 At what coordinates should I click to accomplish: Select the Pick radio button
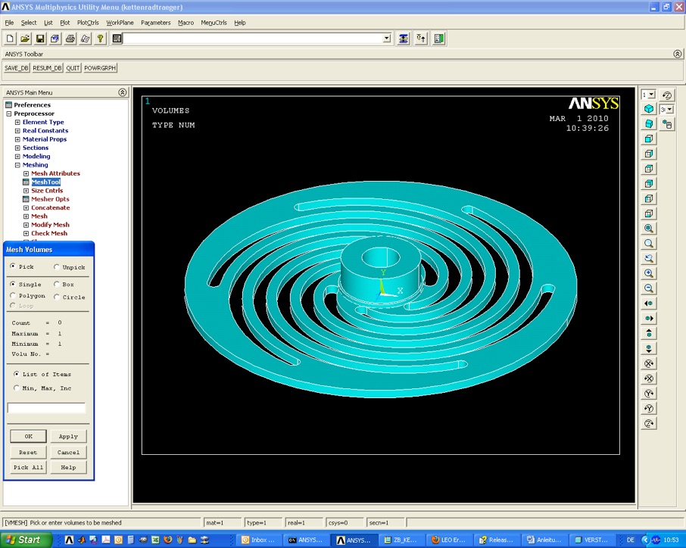pyautogui.click(x=13, y=266)
